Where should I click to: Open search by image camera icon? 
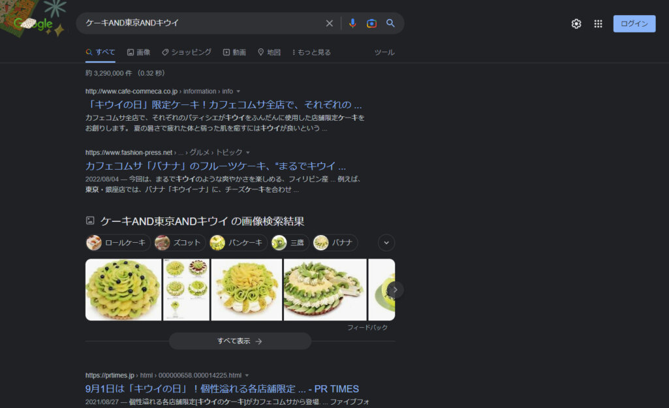(371, 24)
